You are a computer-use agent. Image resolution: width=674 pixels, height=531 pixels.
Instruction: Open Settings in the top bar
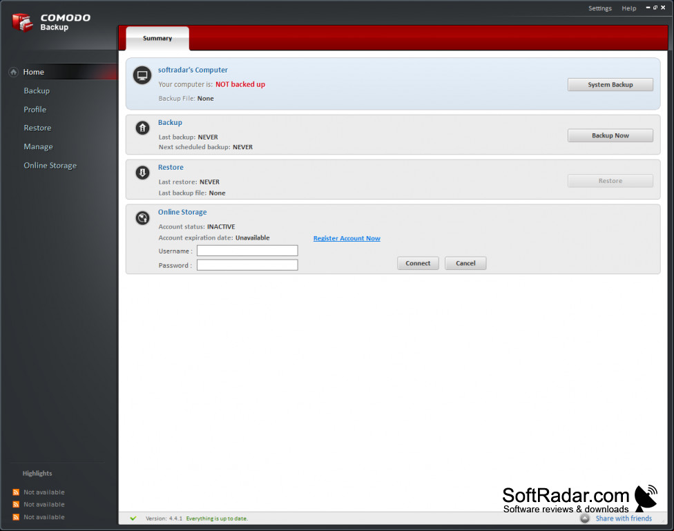[600, 8]
